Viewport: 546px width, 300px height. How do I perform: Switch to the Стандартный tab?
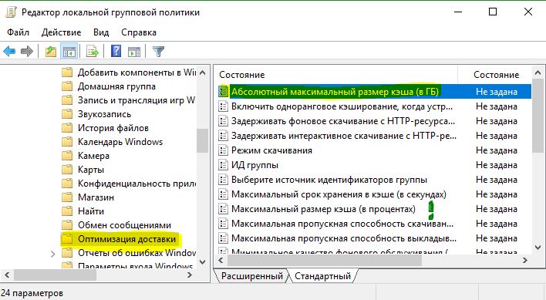[322, 276]
